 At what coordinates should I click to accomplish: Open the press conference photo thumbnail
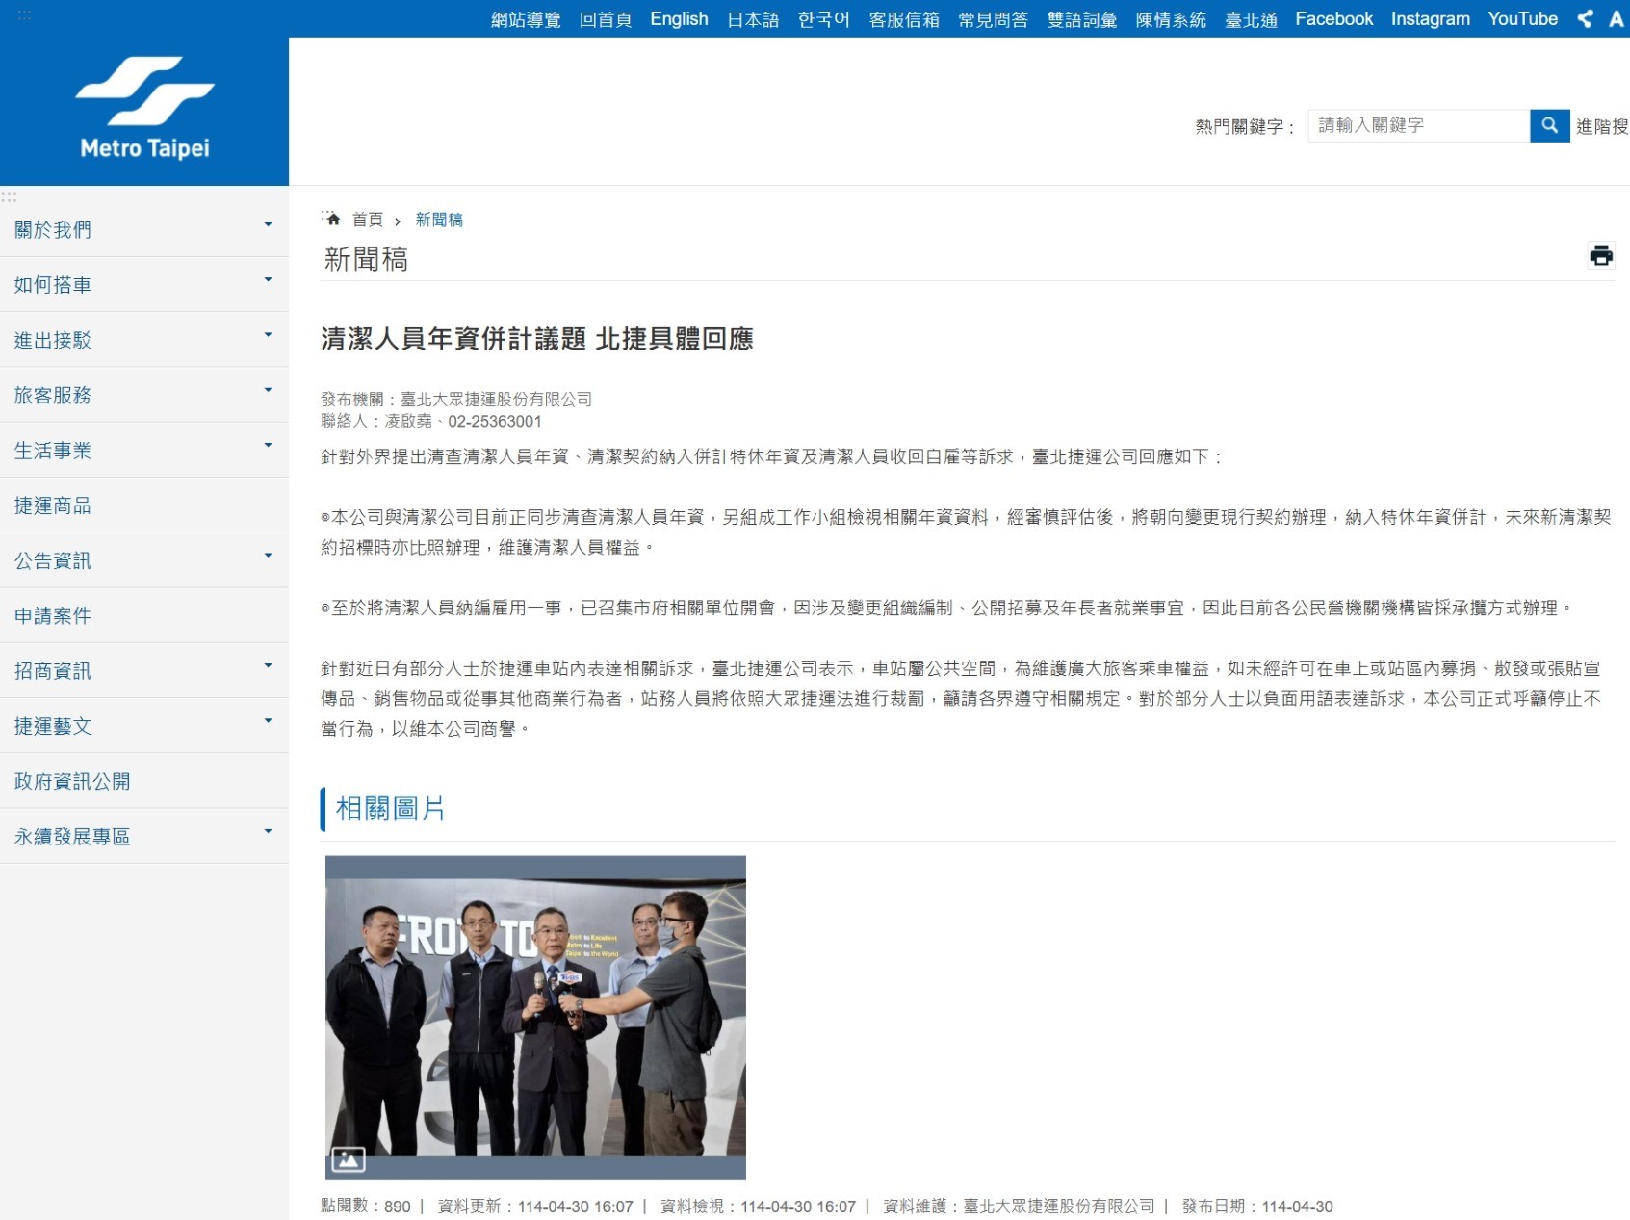(x=535, y=1017)
